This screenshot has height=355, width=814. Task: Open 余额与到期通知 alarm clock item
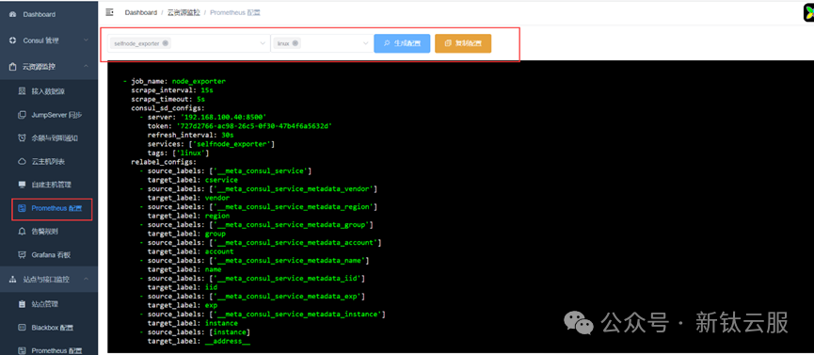tap(49, 138)
